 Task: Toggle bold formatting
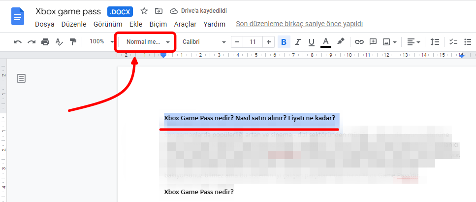(284, 42)
